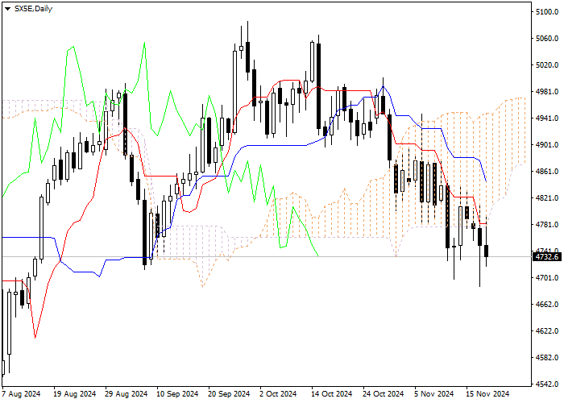
Task: Select the 7 Aug 2024 date label
Action: 21,394
